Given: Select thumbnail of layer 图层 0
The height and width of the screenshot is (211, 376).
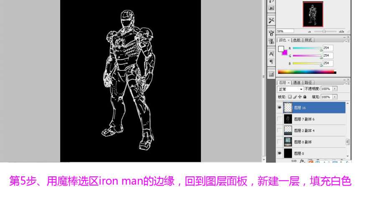Looking at the screenshot, I should (x=288, y=153).
